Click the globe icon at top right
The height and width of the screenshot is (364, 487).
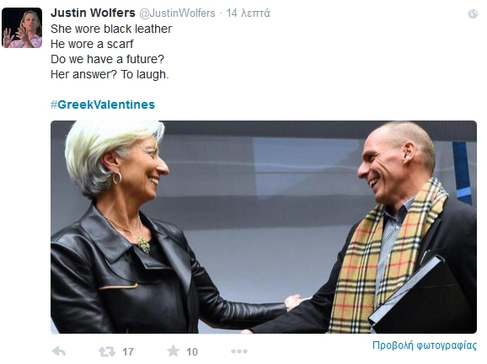473,14
